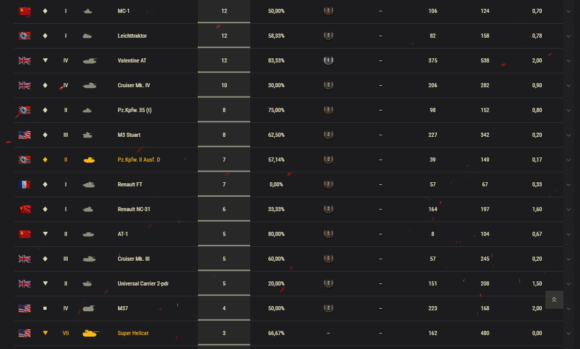Open the Pz.Kpfw. II Ausf. D link

139,160
